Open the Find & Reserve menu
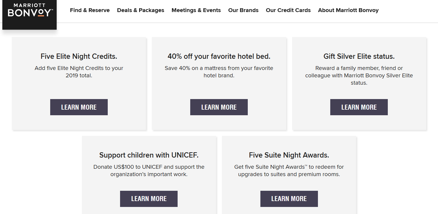 coord(90,10)
